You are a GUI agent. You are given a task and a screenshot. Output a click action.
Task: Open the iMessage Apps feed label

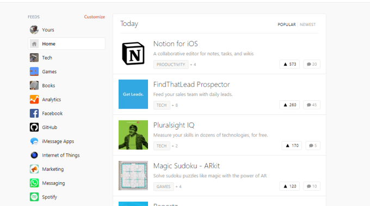58,141
